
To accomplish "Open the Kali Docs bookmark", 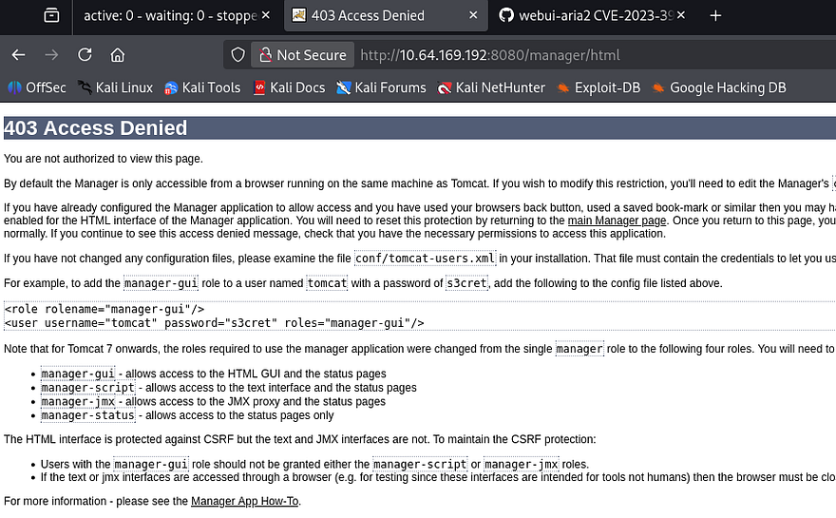I will coord(289,87).
